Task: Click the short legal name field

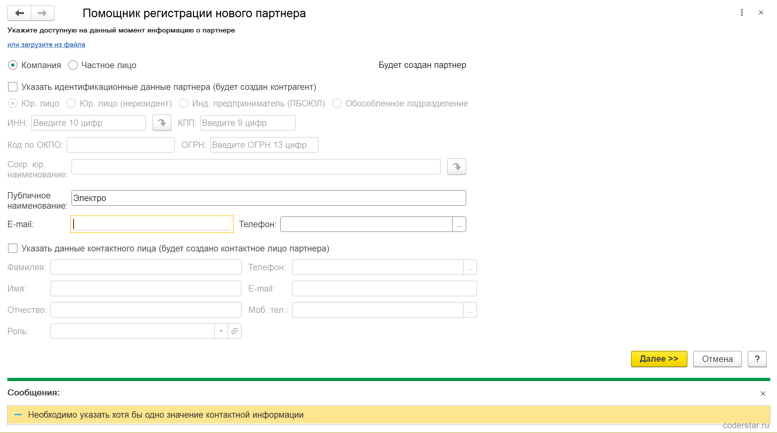Action: tap(256, 167)
